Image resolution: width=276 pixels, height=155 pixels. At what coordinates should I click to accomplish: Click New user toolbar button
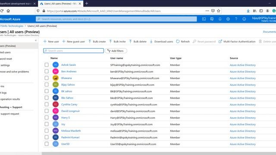51,41
